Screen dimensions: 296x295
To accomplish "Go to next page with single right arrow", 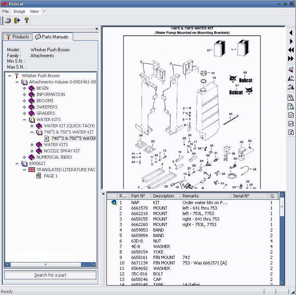I will click(291, 42).
